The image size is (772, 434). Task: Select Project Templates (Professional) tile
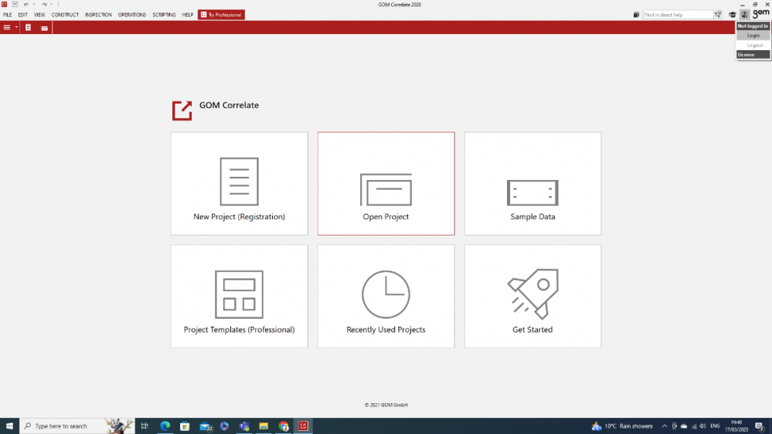pyautogui.click(x=239, y=297)
